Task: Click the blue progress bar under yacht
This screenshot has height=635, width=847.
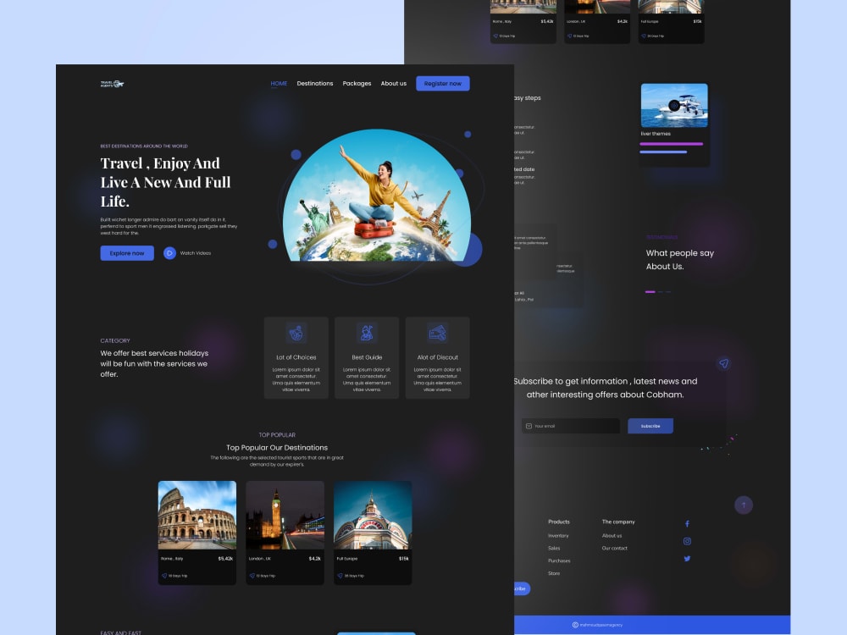Action: [663, 152]
